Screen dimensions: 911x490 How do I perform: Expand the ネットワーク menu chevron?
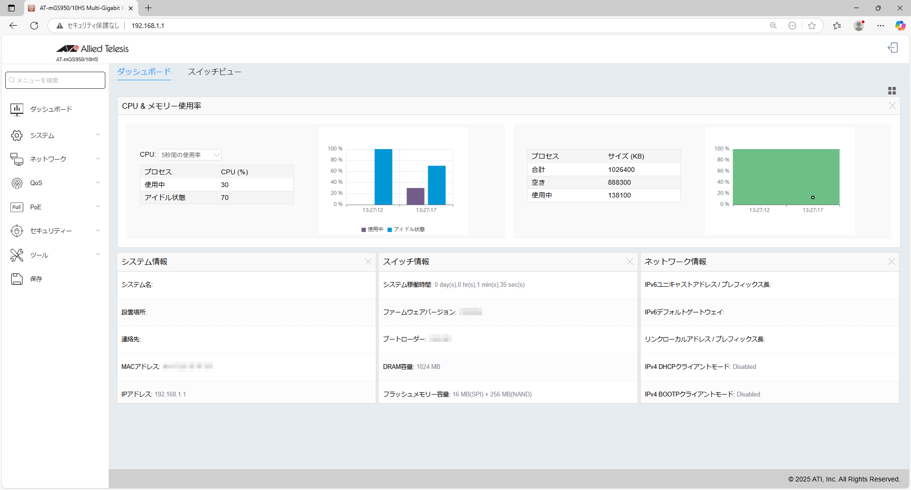[98, 159]
